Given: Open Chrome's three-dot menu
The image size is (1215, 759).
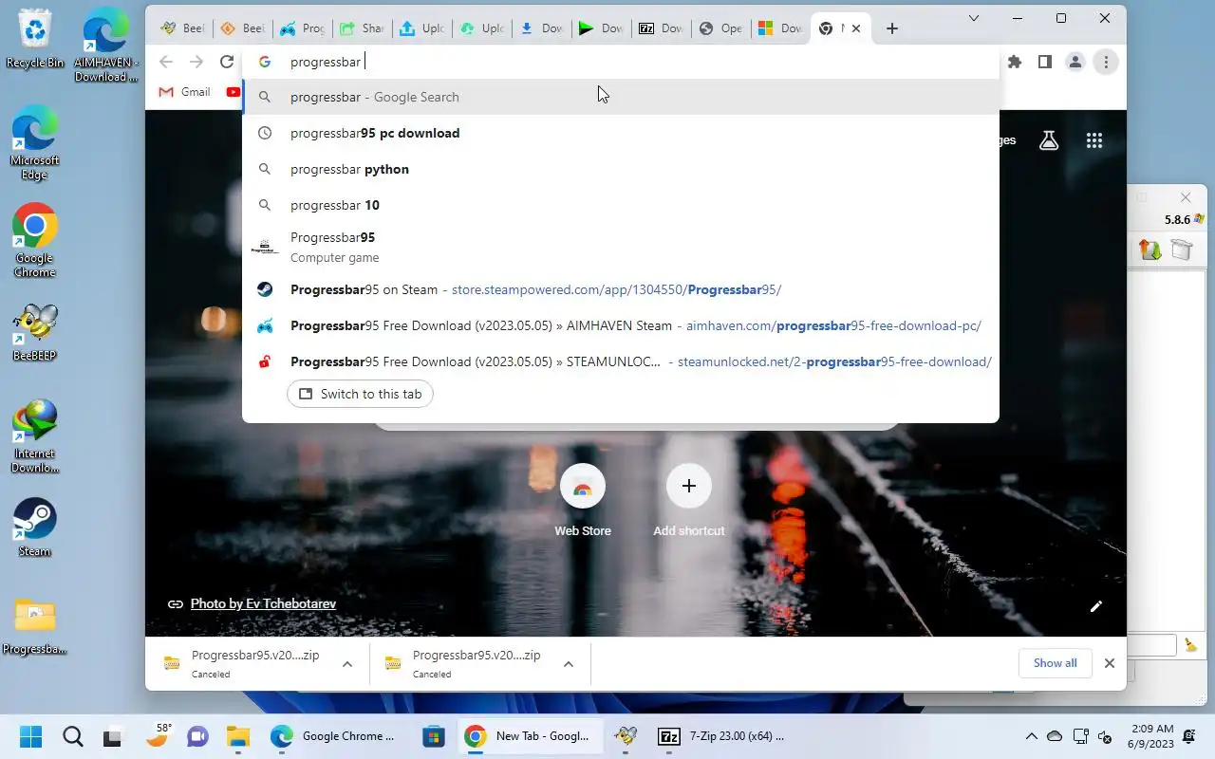Looking at the screenshot, I should [1106, 62].
